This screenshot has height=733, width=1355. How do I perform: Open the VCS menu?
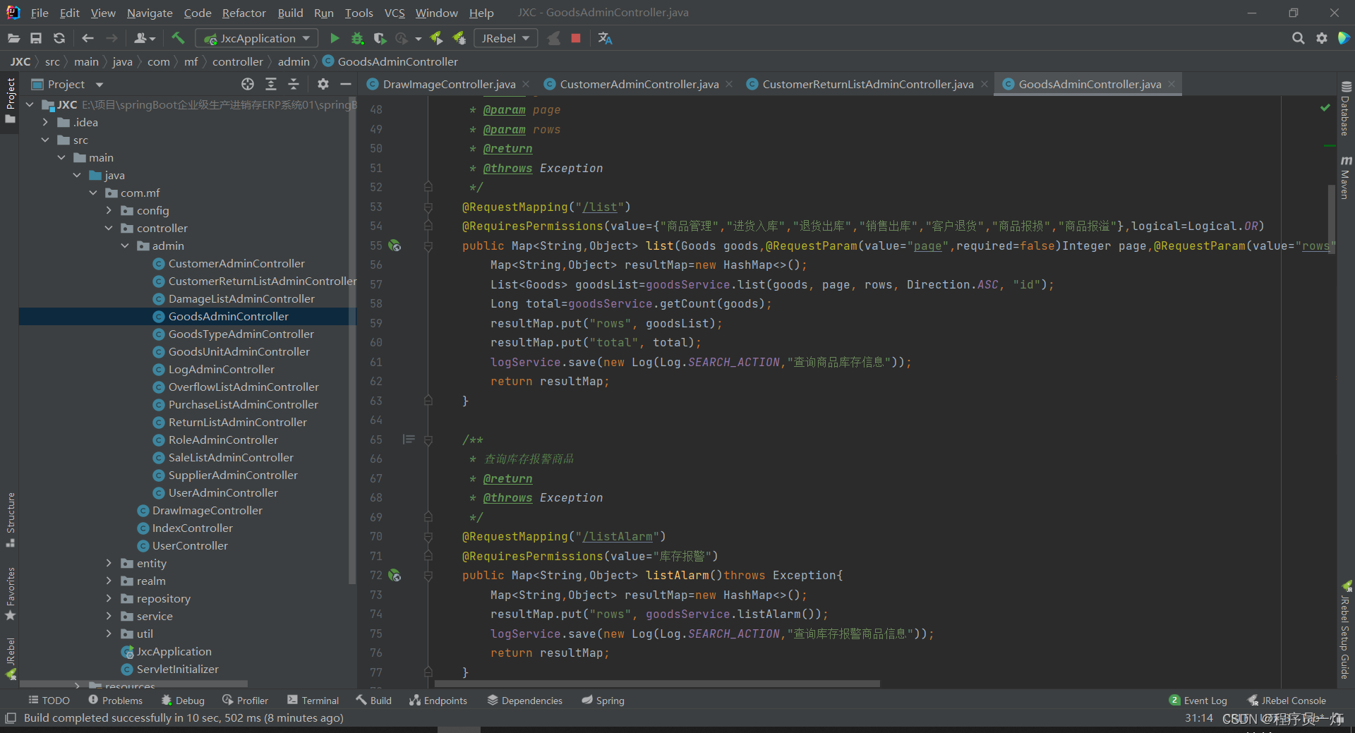(x=395, y=13)
